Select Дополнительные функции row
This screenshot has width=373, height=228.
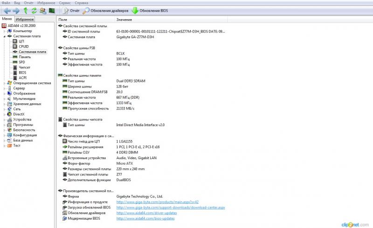pos(97,180)
